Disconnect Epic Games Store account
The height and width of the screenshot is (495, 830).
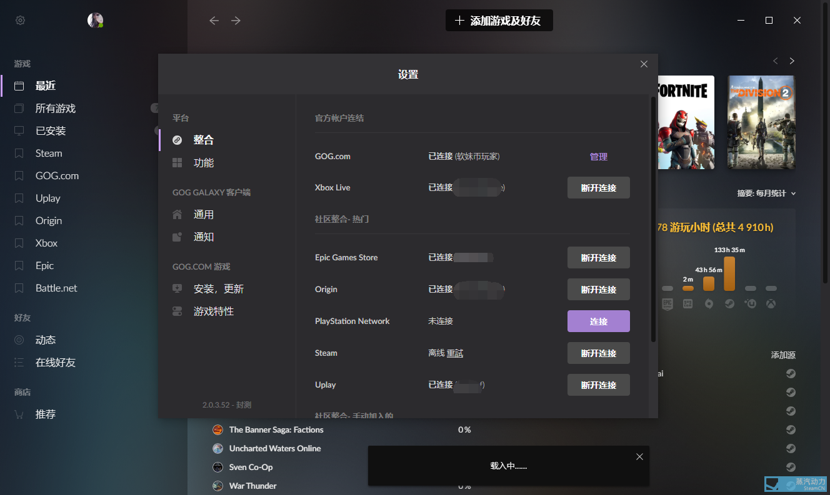pyautogui.click(x=599, y=258)
